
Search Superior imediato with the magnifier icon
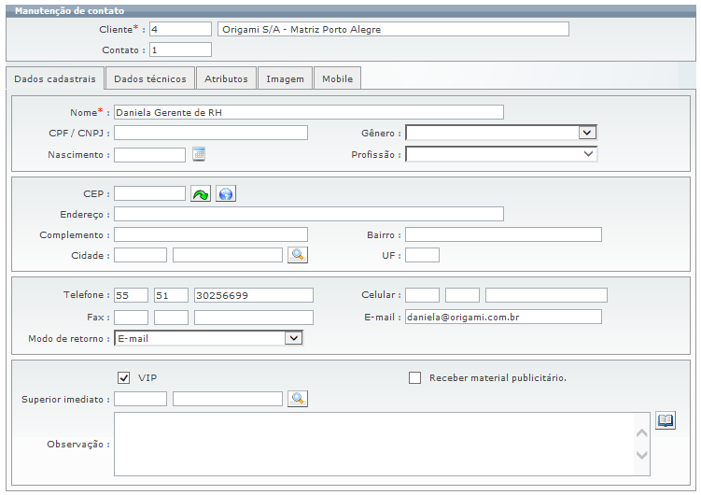(x=297, y=399)
